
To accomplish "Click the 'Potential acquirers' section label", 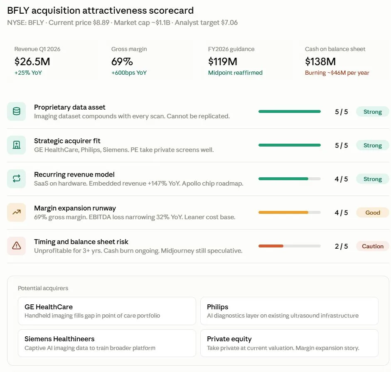I will (43, 288).
